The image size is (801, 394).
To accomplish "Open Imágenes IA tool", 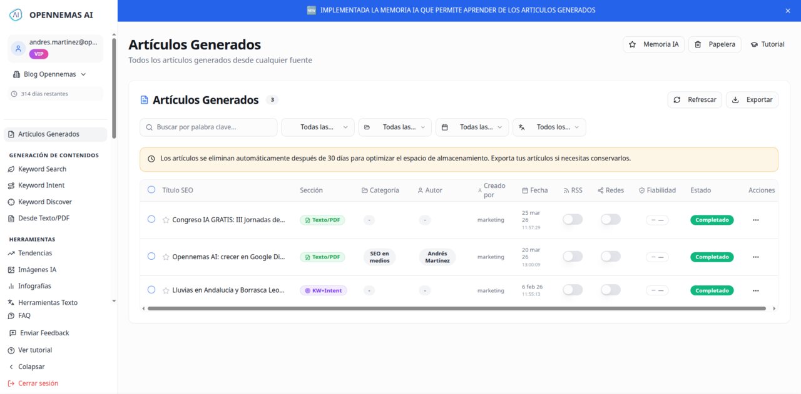I will 41,269.
